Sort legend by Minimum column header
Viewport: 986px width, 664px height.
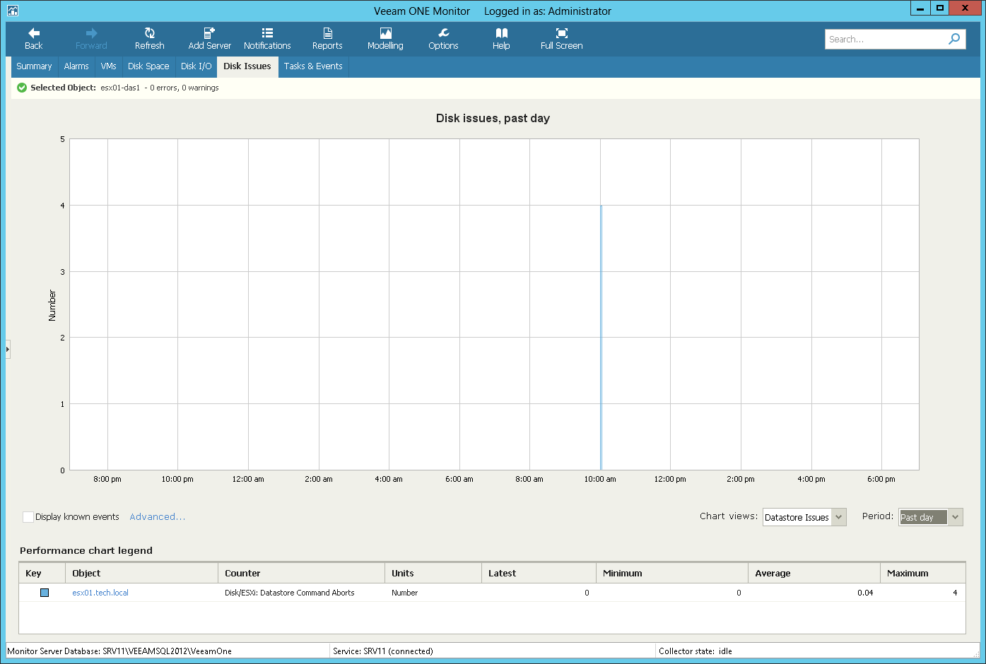click(x=672, y=573)
